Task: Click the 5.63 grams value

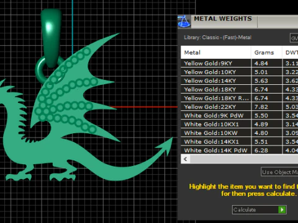Action: [x=261, y=81]
